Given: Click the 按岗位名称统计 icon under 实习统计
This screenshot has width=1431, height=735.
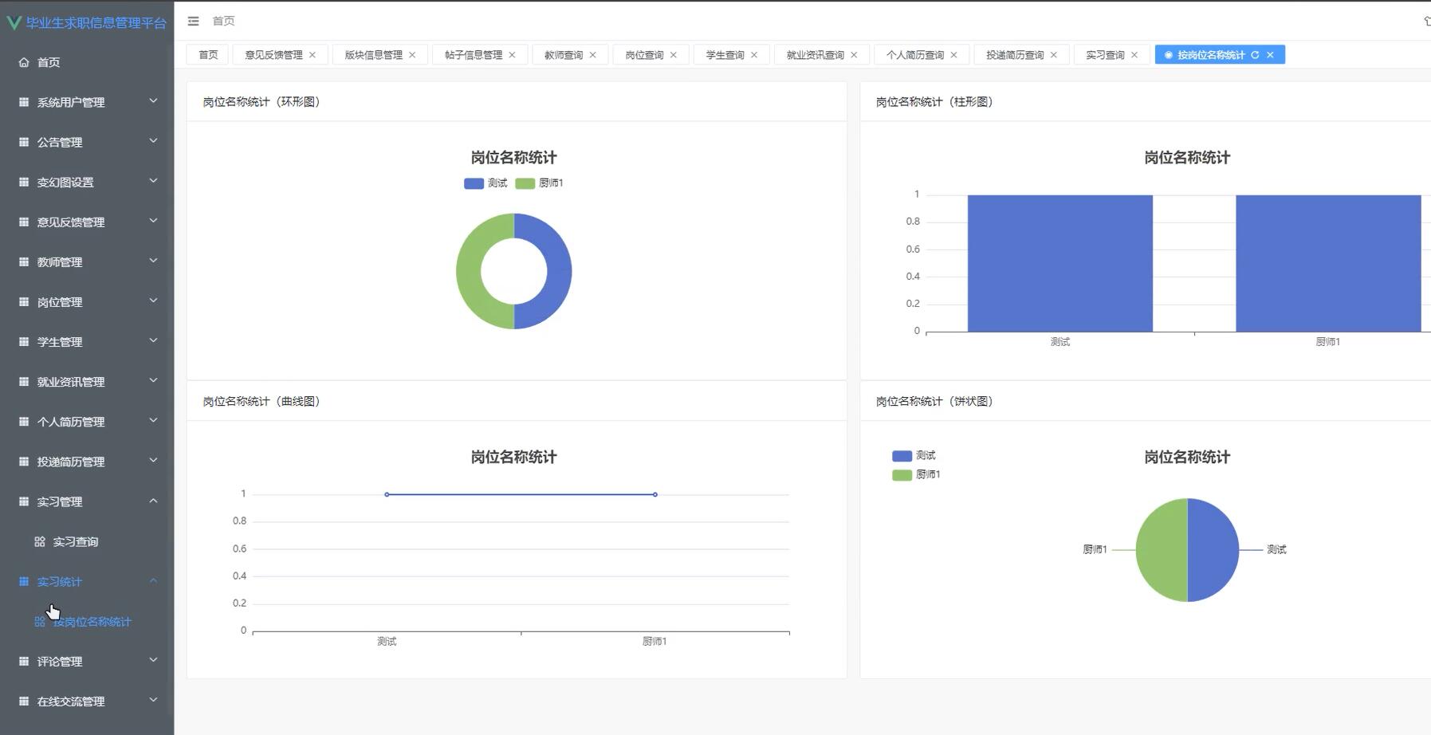Looking at the screenshot, I should [x=39, y=621].
